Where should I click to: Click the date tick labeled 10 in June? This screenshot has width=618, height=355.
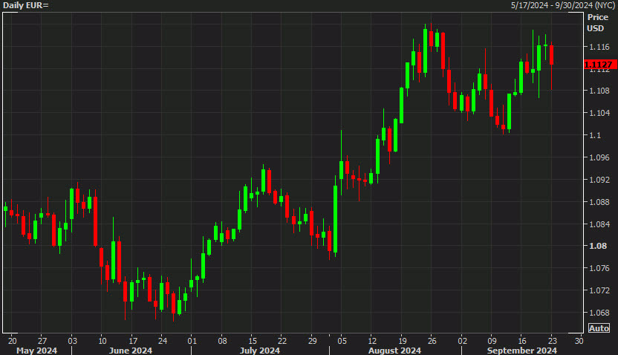(102, 341)
